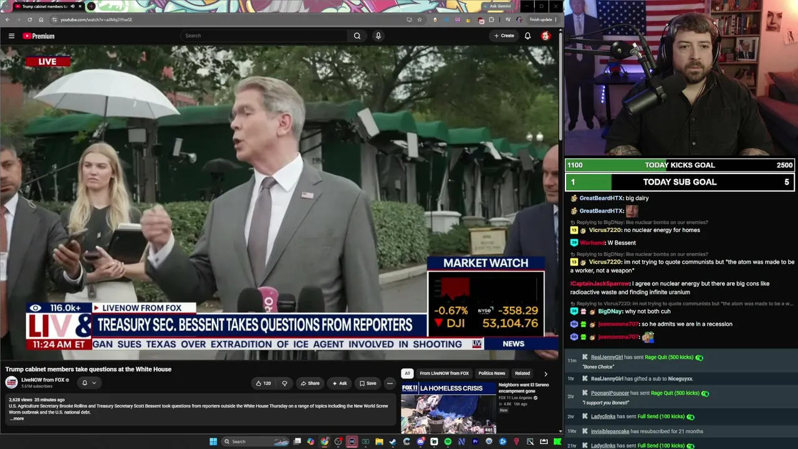The height and width of the screenshot is (449, 798).
Task: Like the video with 120 likes
Action: point(263,383)
